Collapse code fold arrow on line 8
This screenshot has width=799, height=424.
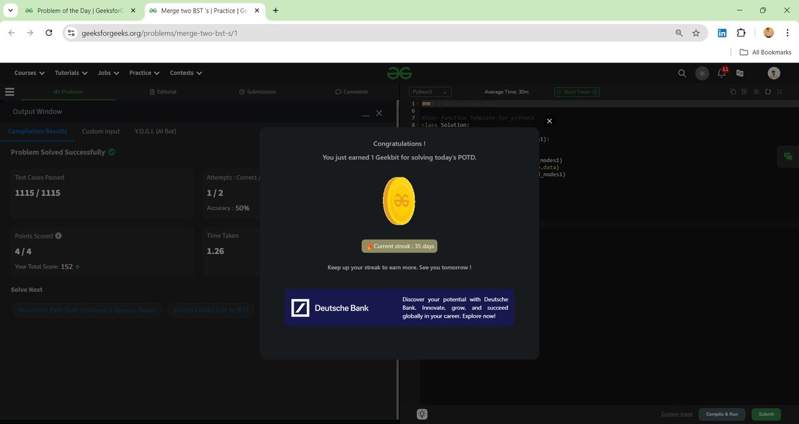click(419, 125)
